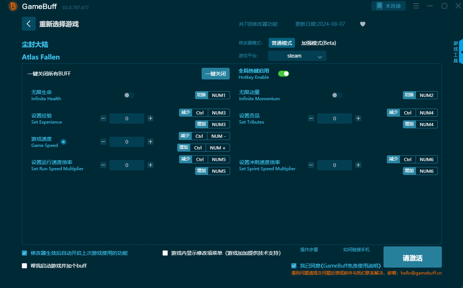Click 增加 NUM3 hotkey for Experience
463x288 pixels.
(213, 124)
